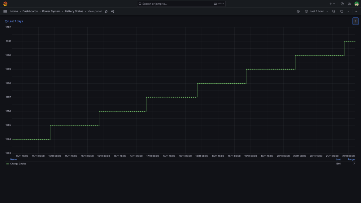Share the panel via share icon

[x=113, y=11]
